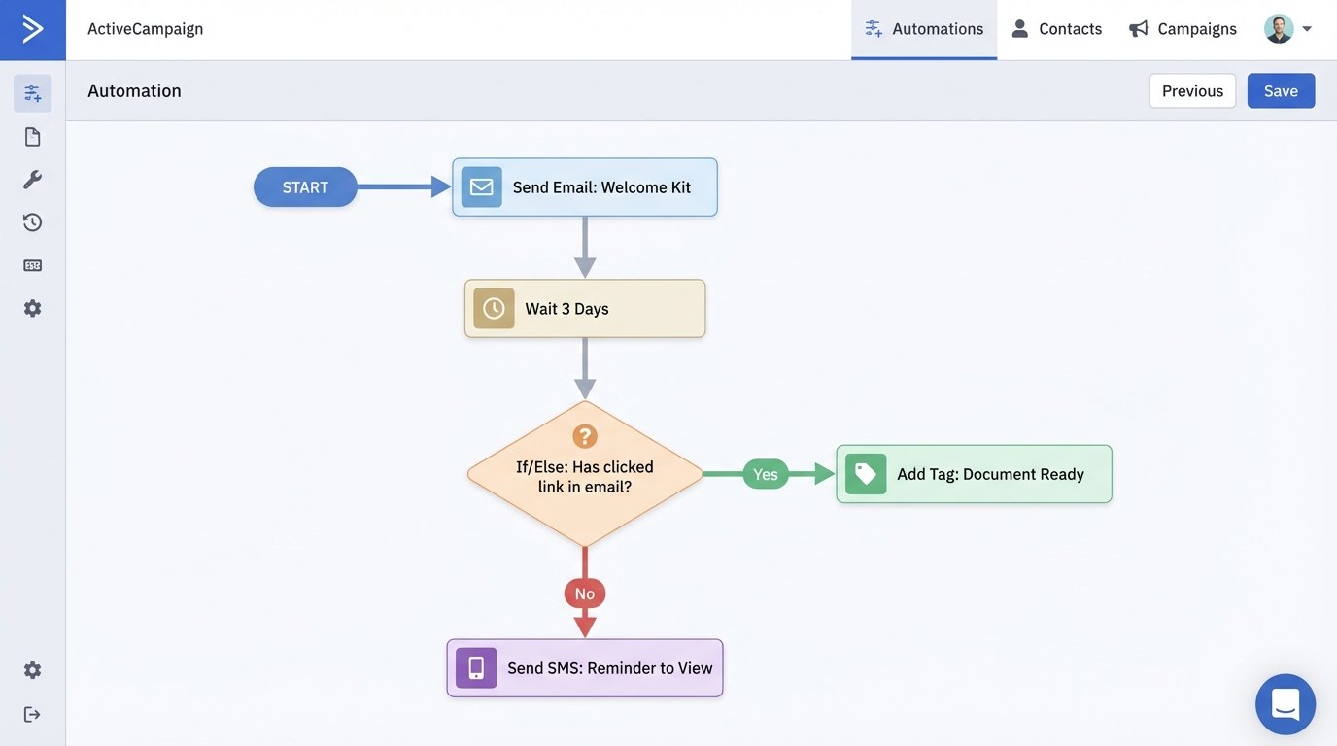Select the Automations icon in the sidebar
Image resolution: width=1337 pixels, height=746 pixels.
(x=32, y=91)
